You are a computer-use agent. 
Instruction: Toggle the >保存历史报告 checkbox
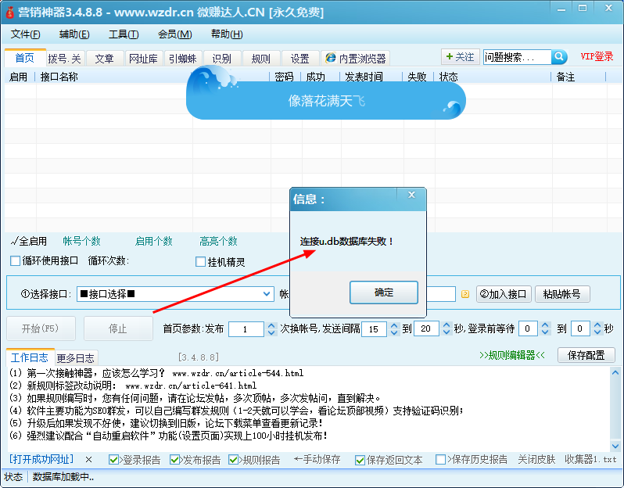(x=440, y=460)
